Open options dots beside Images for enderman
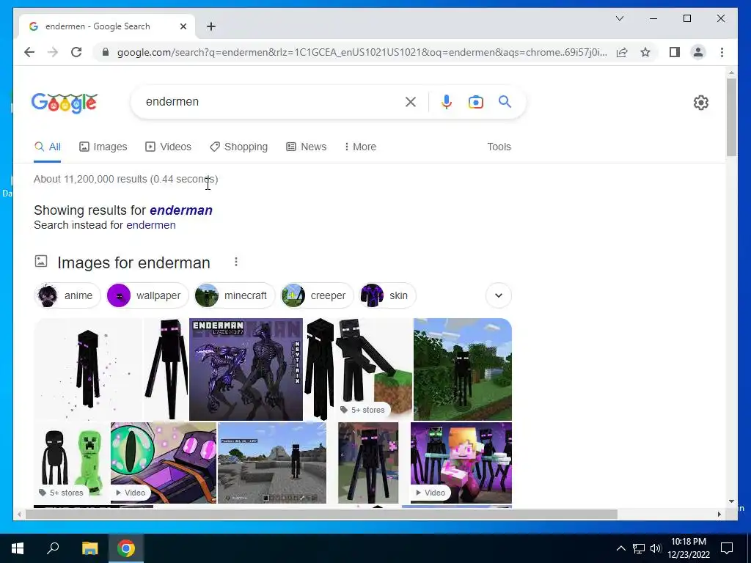The width and height of the screenshot is (751, 563). tap(235, 262)
